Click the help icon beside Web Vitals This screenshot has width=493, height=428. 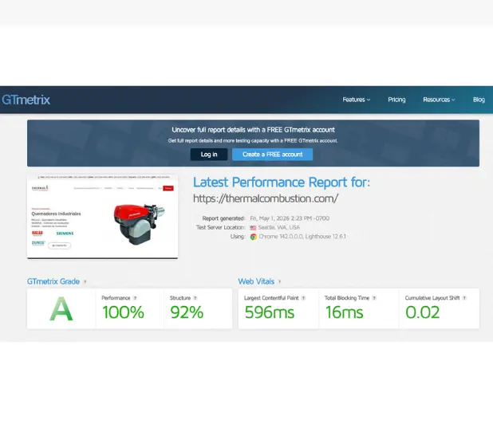click(x=279, y=281)
